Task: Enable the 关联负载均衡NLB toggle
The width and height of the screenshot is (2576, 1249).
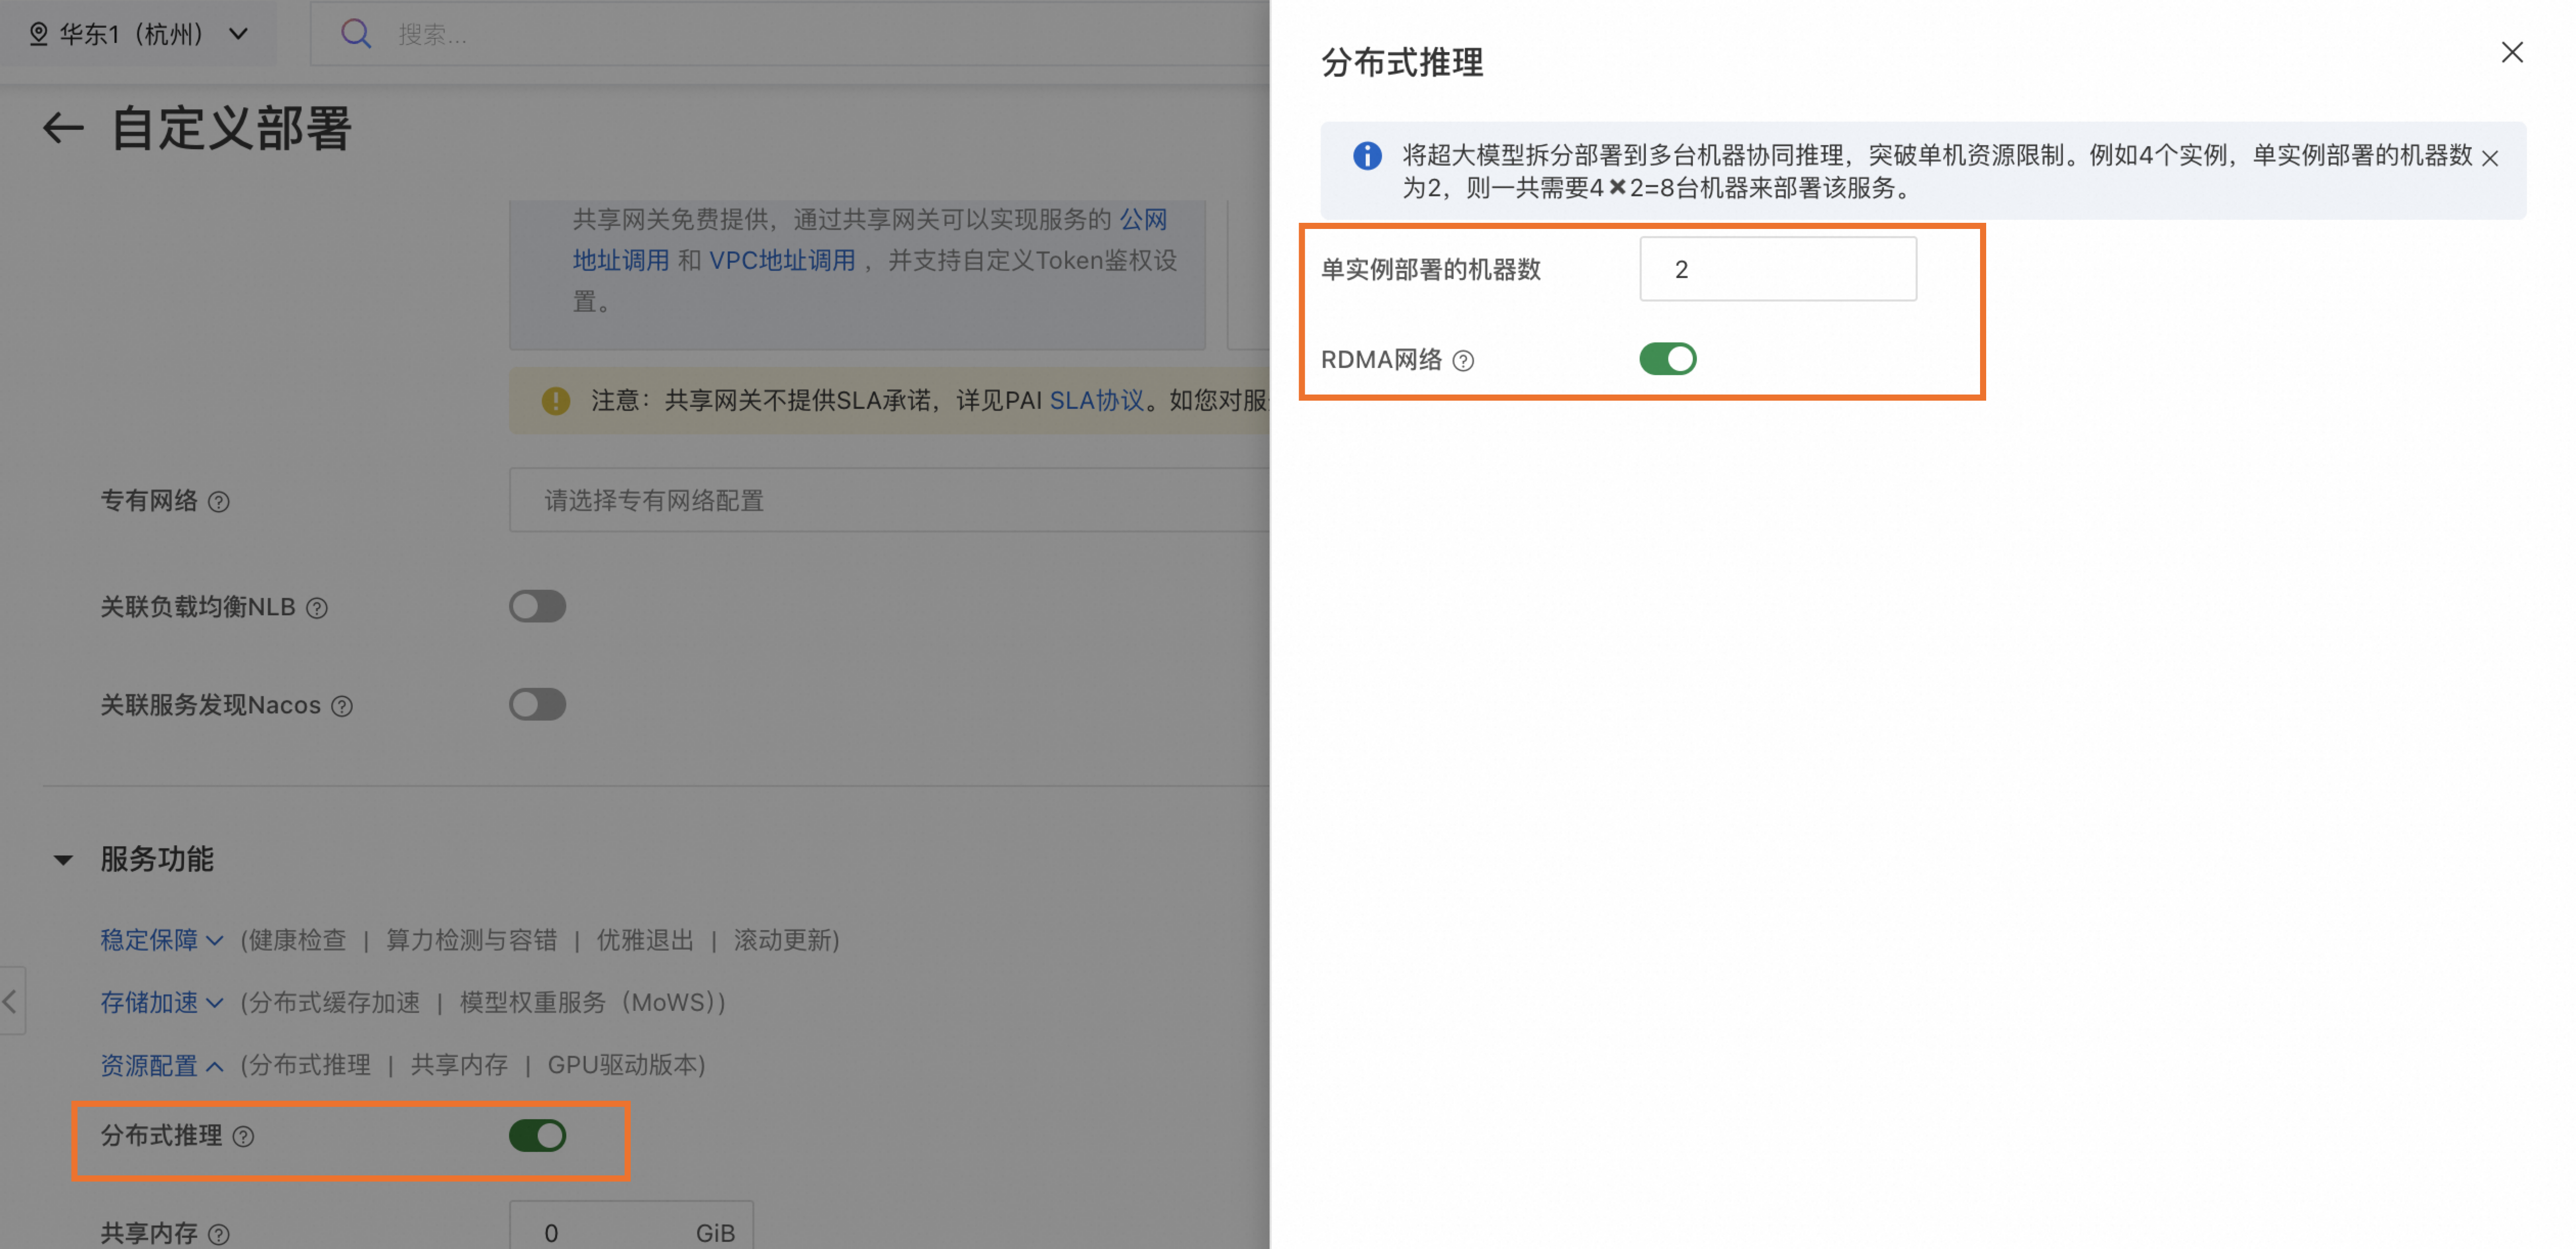Action: pos(537,605)
